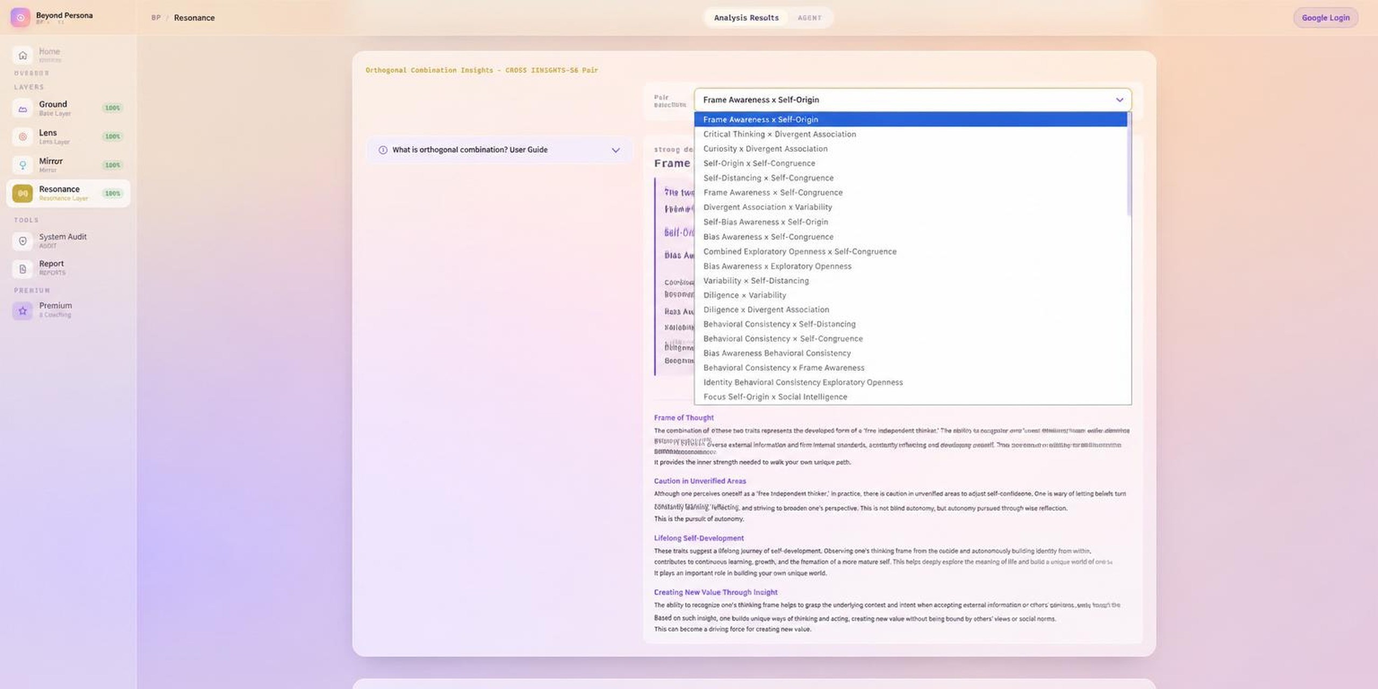Click the Frame Awareness x Self-Origin combo box
This screenshot has width=1378, height=689.
click(x=913, y=100)
